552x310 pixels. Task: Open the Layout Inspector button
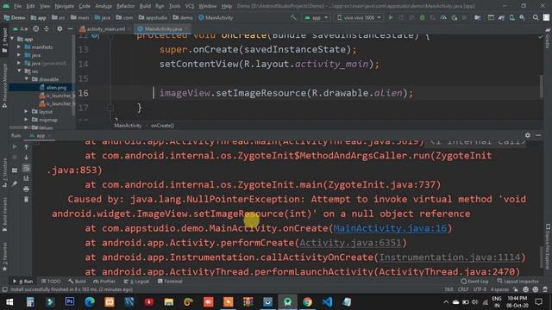[517, 282]
